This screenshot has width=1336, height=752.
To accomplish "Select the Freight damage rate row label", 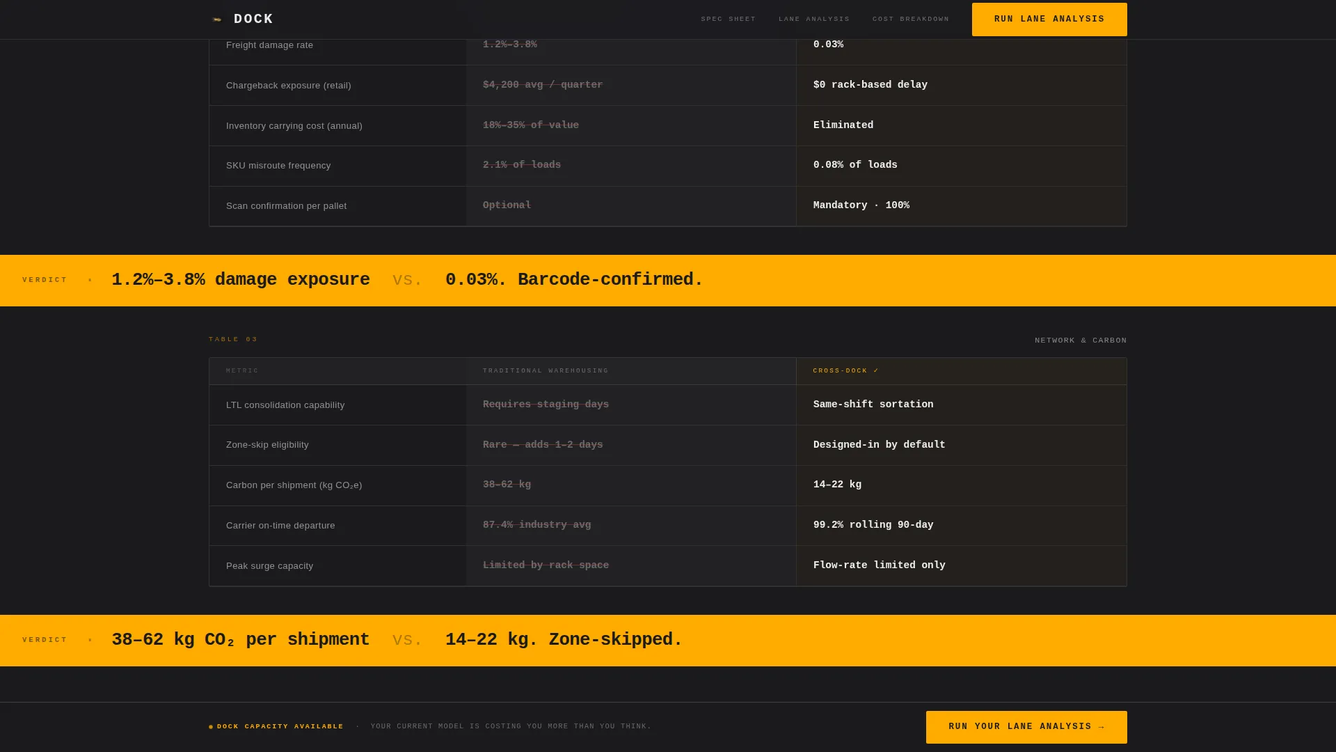I will (x=269, y=45).
